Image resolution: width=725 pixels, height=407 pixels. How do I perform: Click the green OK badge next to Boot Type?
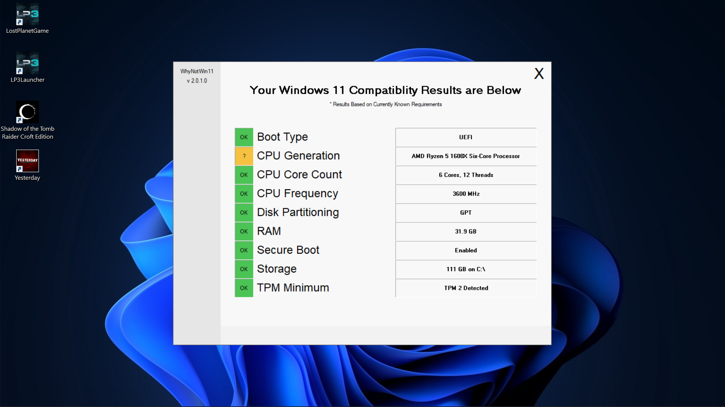tap(244, 137)
